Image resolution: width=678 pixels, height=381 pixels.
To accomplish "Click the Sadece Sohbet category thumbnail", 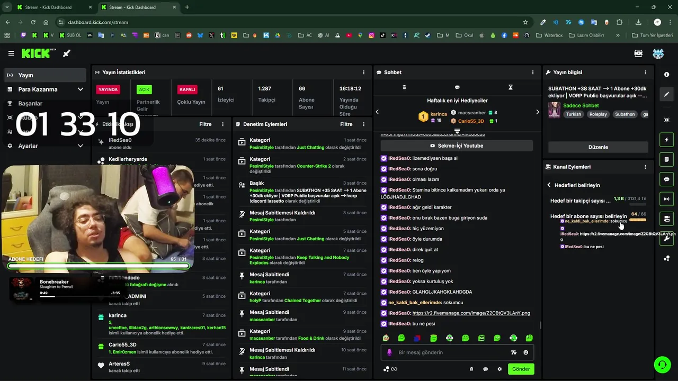I will [x=554, y=110].
